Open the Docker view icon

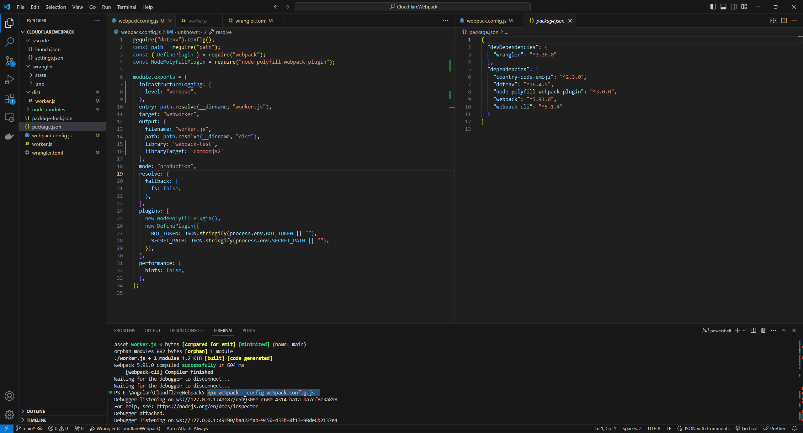(x=9, y=136)
